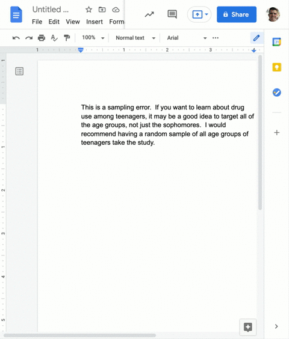Click the Explore button at the bottom of the page
The width and height of the screenshot is (289, 339).
pyautogui.click(x=248, y=327)
